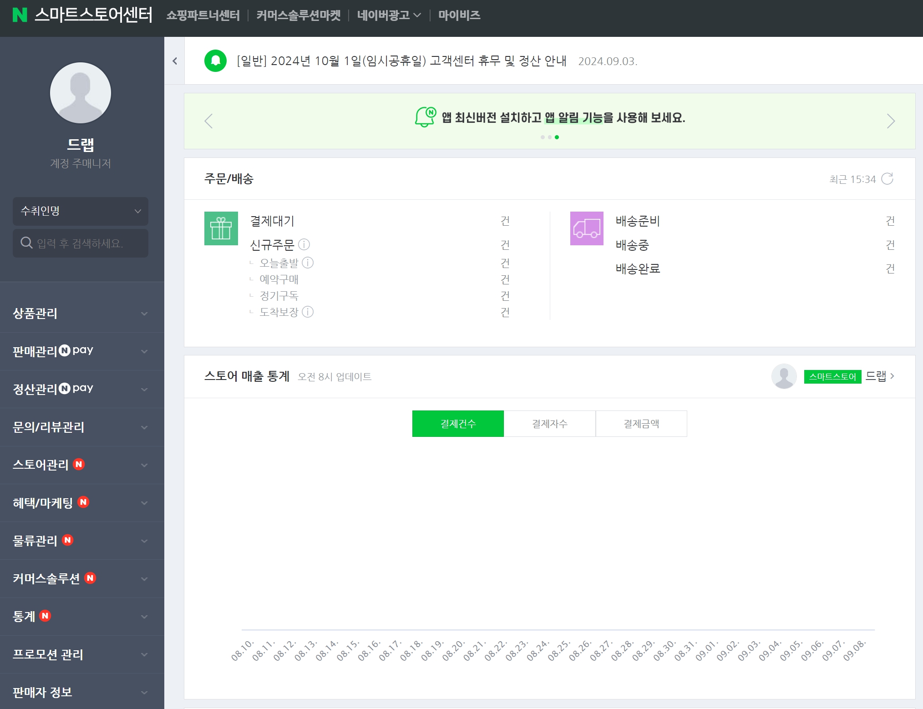Click the 도착보장 sub-item

point(279,312)
